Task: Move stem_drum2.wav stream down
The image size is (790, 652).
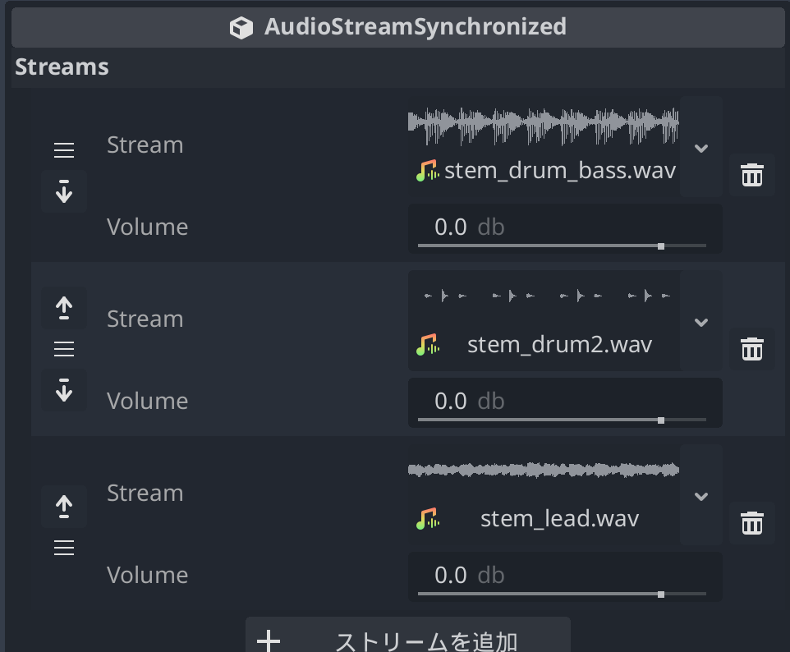Action: (64, 390)
